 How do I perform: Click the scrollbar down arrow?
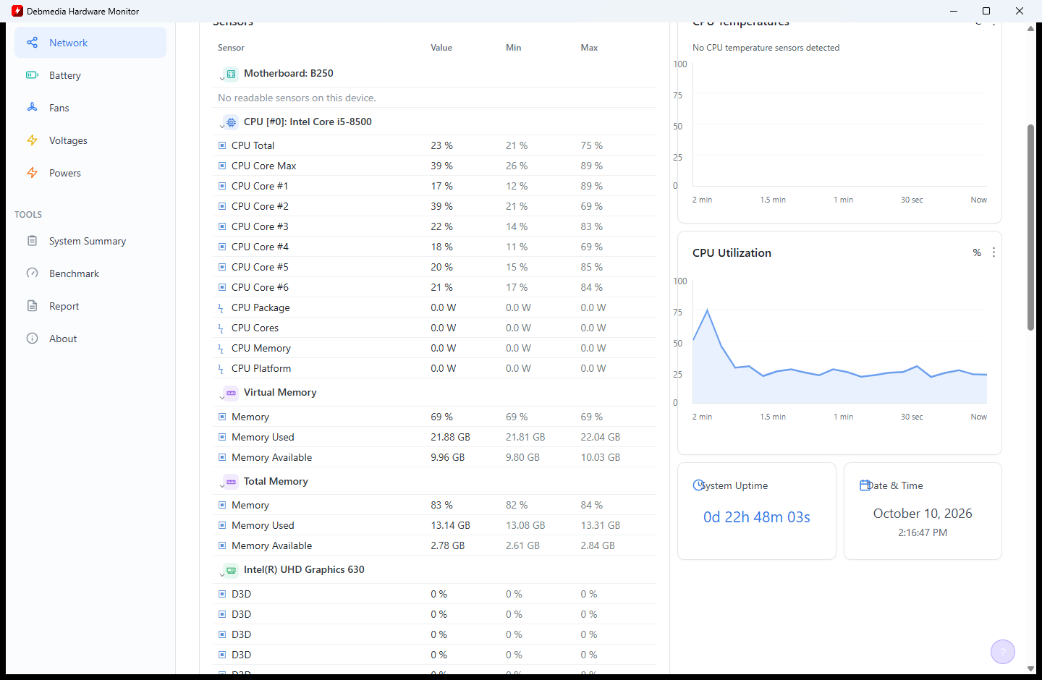[1030, 669]
